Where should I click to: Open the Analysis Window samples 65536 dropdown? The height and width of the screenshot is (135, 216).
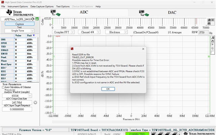coord(17,96)
